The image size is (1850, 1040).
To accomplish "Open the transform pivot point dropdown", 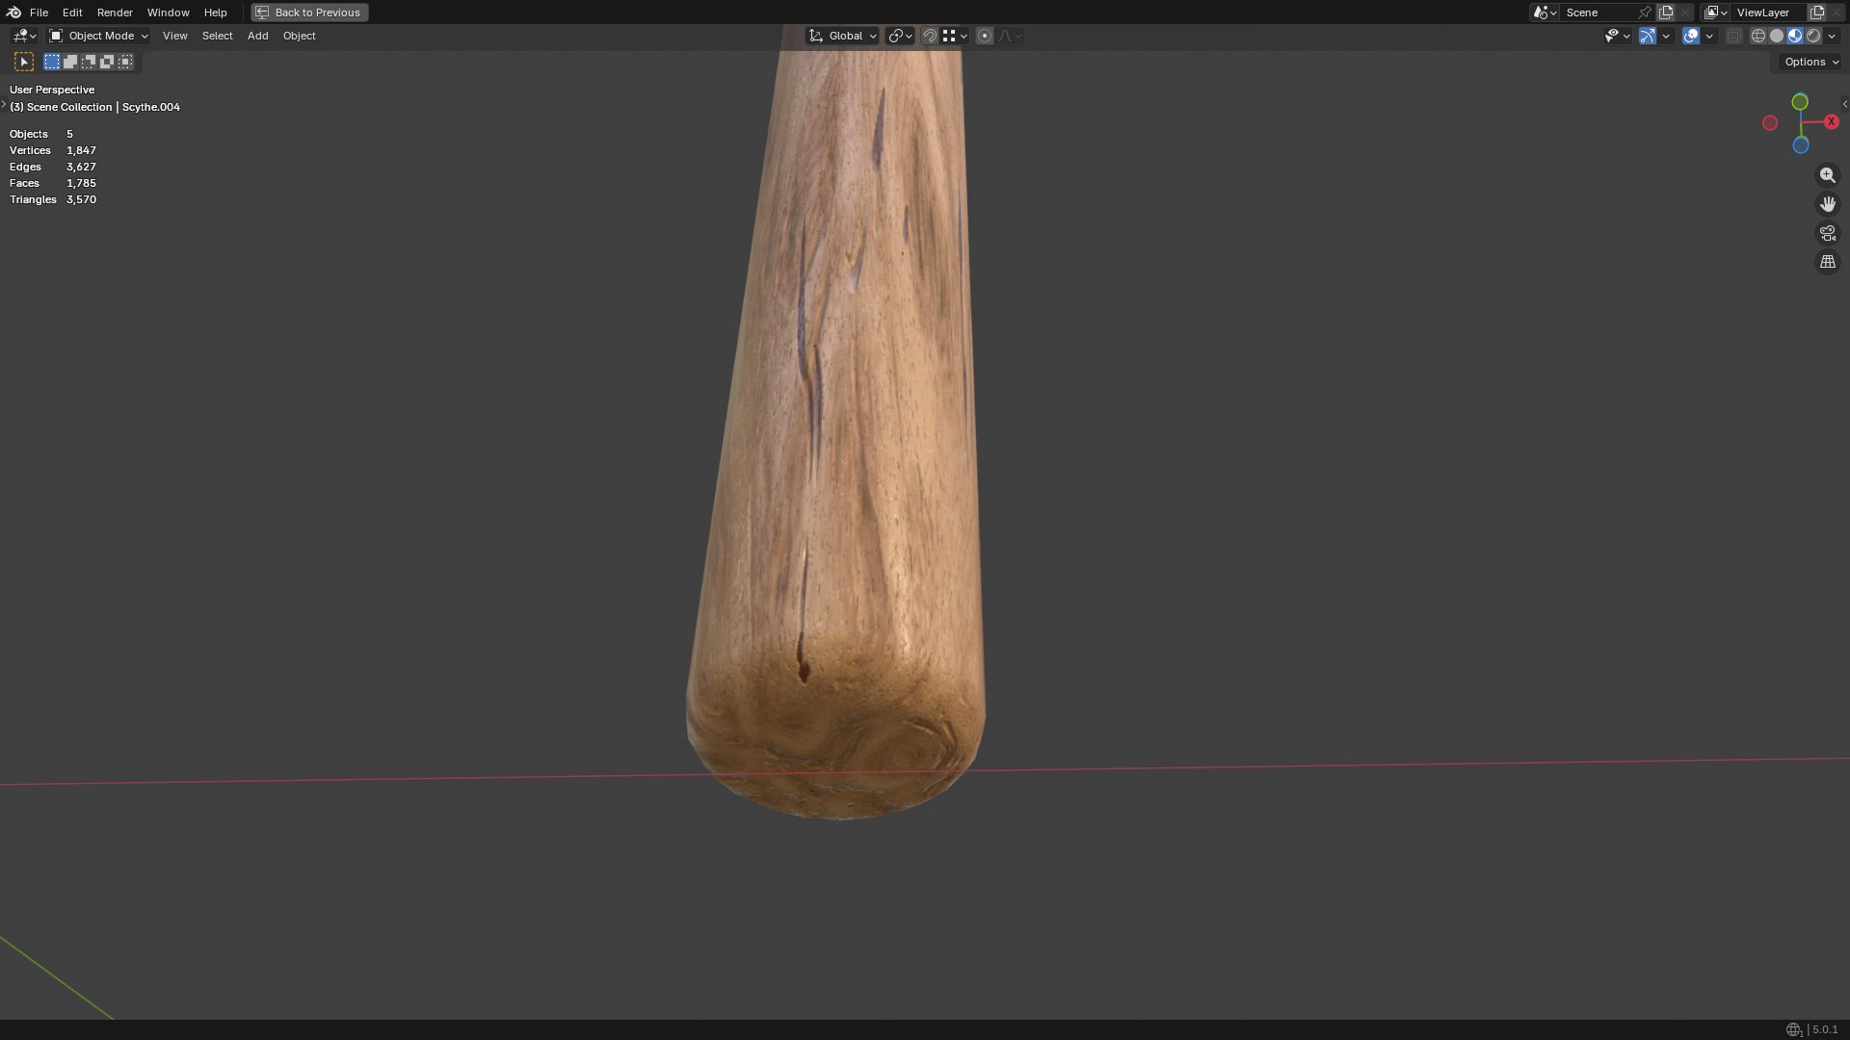I will pyautogui.click(x=900, y=36).
